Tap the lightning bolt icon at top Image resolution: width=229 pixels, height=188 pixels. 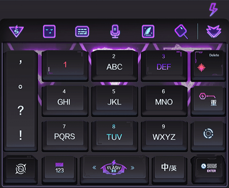(x=214, y=10)
